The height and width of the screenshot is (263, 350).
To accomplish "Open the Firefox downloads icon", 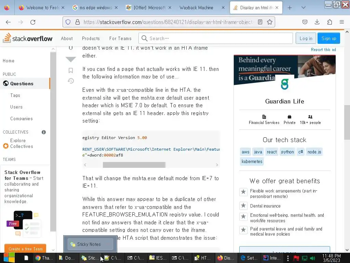I will pyautogui.click(x=317, y=22).
